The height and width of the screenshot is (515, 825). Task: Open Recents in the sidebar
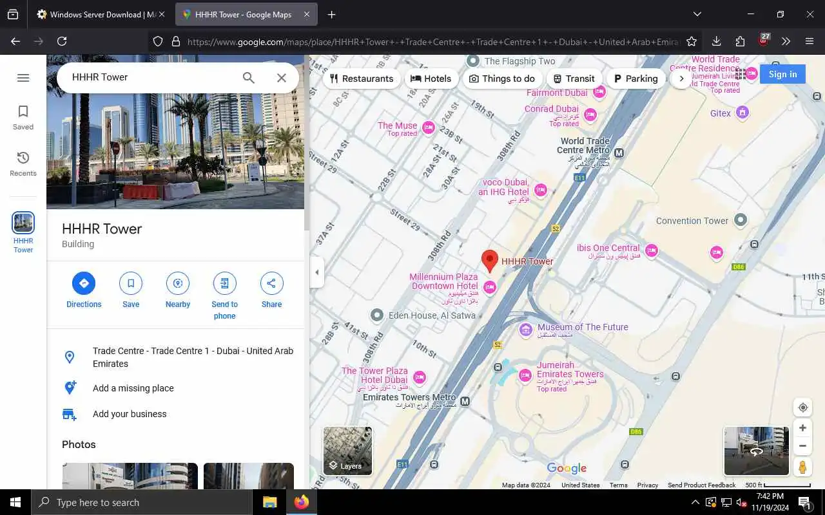(x=23, y=164)
